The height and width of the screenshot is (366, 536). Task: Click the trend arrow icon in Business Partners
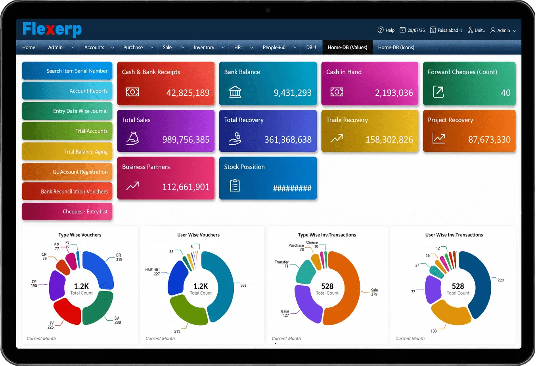click(x=132, y=186)
